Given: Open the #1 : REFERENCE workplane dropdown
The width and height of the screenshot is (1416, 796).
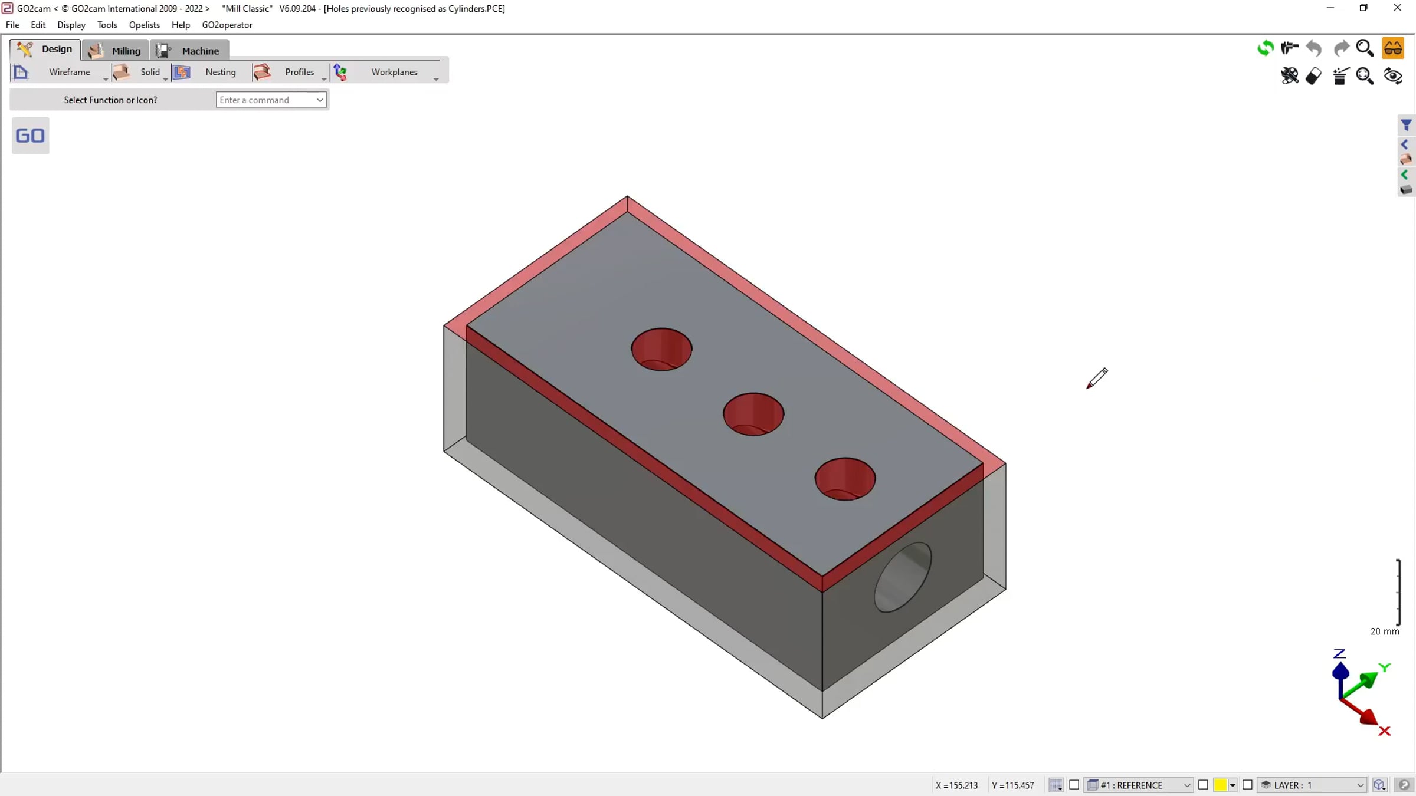Looking at the screenshot, I should [x=1139, y=785].
